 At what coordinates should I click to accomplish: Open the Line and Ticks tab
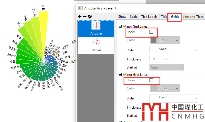193,17
